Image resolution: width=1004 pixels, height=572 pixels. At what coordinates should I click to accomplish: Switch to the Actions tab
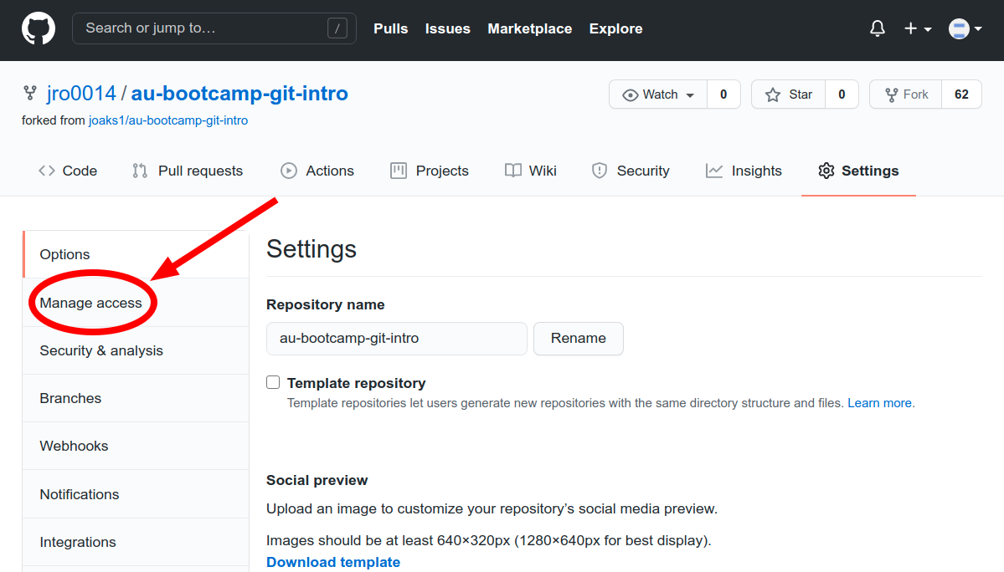[x=317, y=171]
